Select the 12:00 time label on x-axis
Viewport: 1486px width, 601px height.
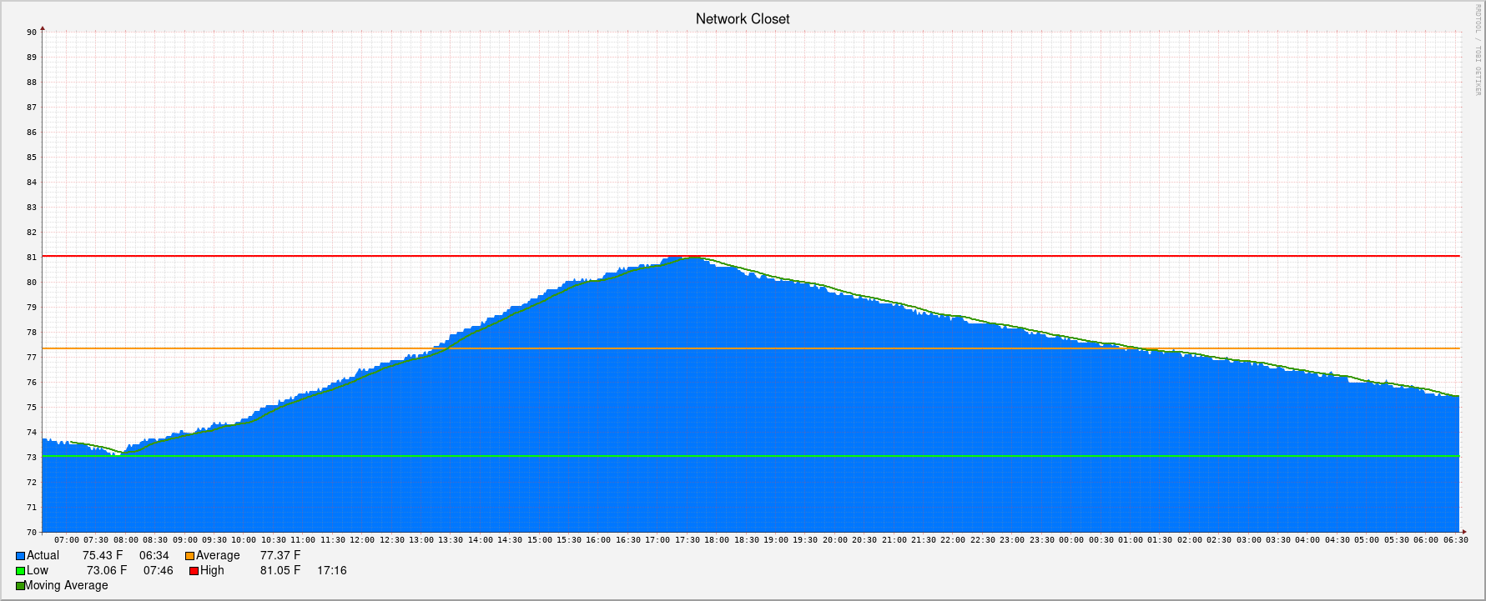(362, 540)
